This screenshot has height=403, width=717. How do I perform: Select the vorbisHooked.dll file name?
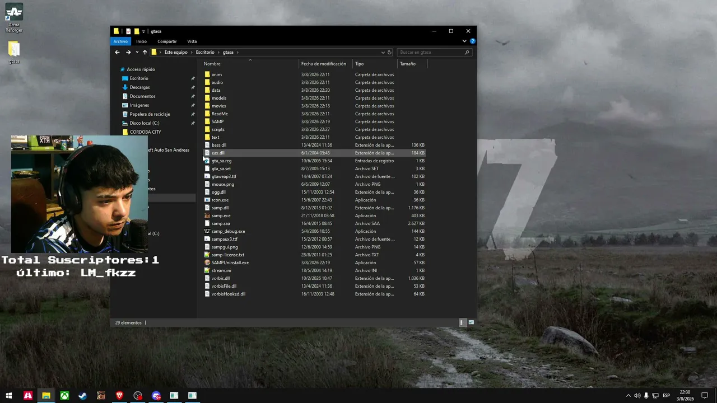pos(229,294)
